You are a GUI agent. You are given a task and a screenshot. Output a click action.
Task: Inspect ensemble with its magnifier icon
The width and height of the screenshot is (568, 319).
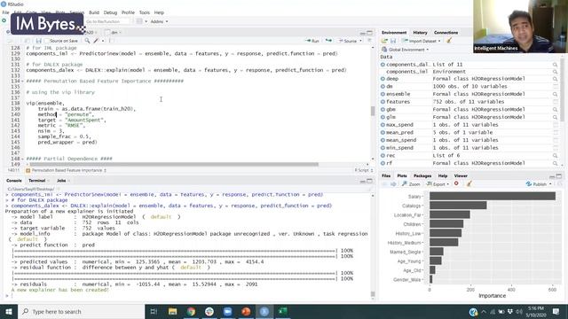pyautogui.click(x=555, y=94)
